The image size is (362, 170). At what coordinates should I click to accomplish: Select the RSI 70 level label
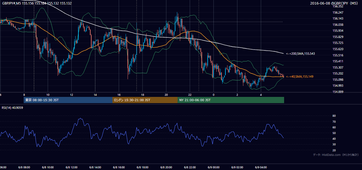[334, 122]
